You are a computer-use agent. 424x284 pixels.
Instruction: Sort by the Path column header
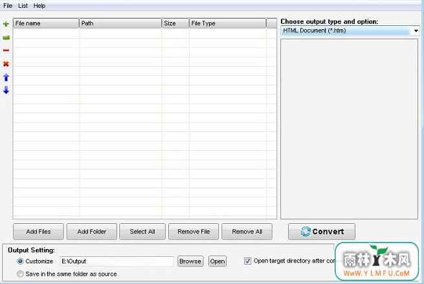click(120, 23)
